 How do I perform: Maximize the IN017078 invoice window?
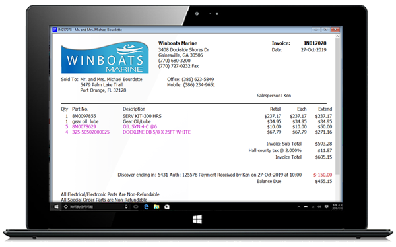click(325, 30)
